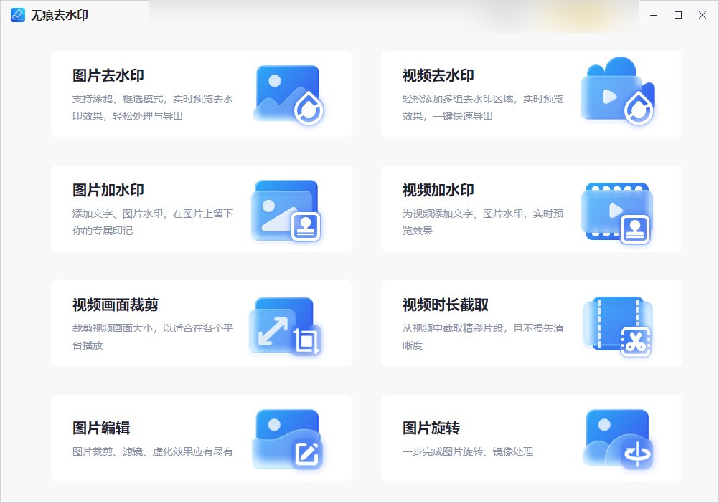This screenshot has height=503, width=719.
Task: Maximize the application window
Action: tap(677, 14)
